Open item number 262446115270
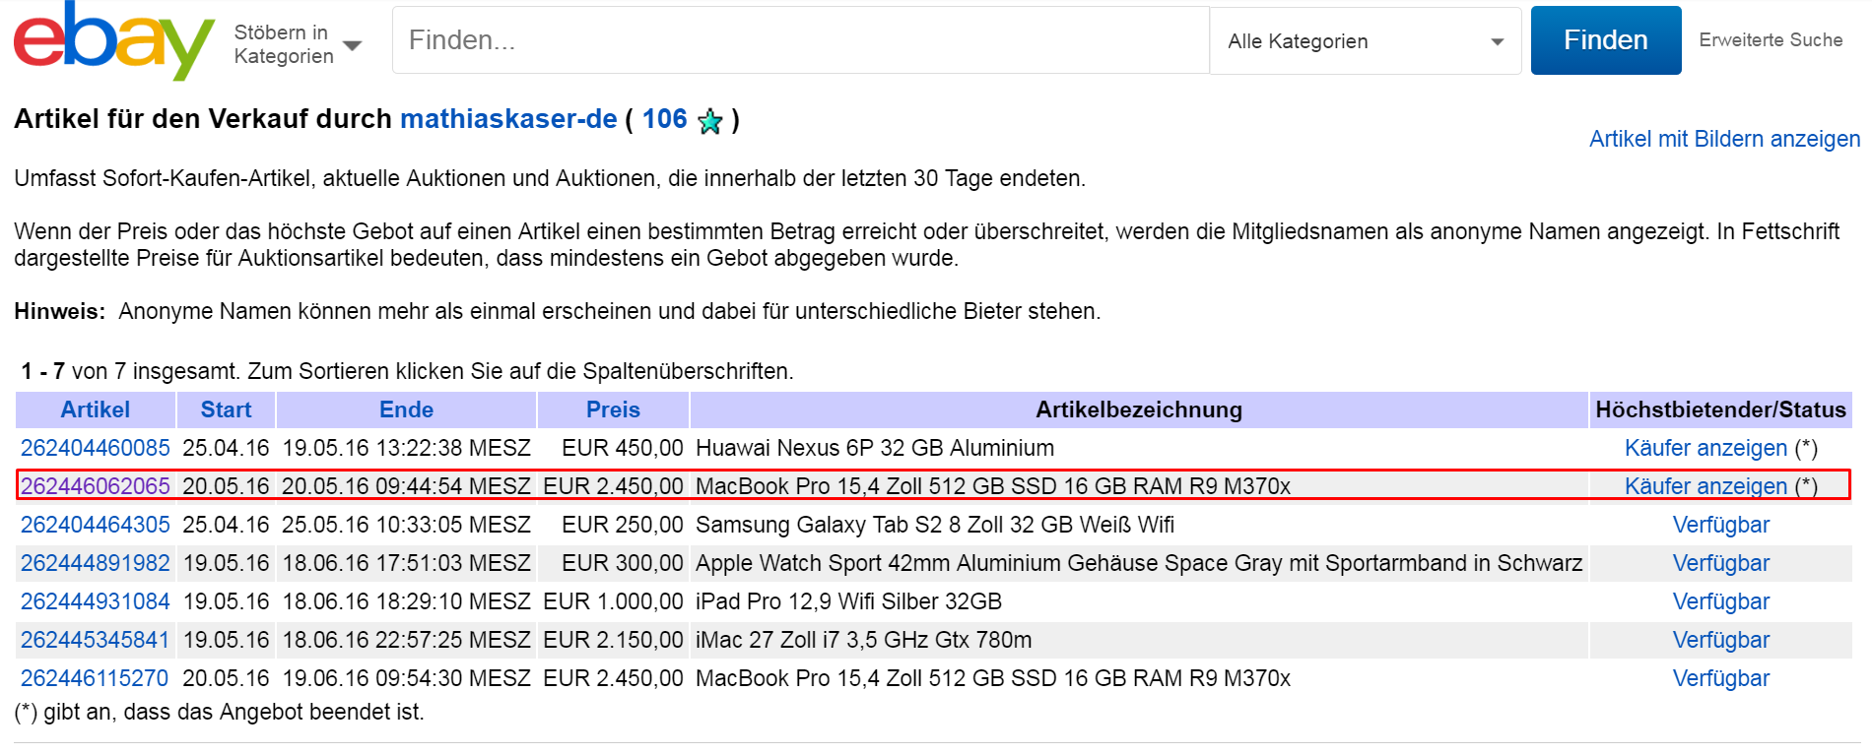The width and height of the screenshot is (1872, 755). (95, 678)
